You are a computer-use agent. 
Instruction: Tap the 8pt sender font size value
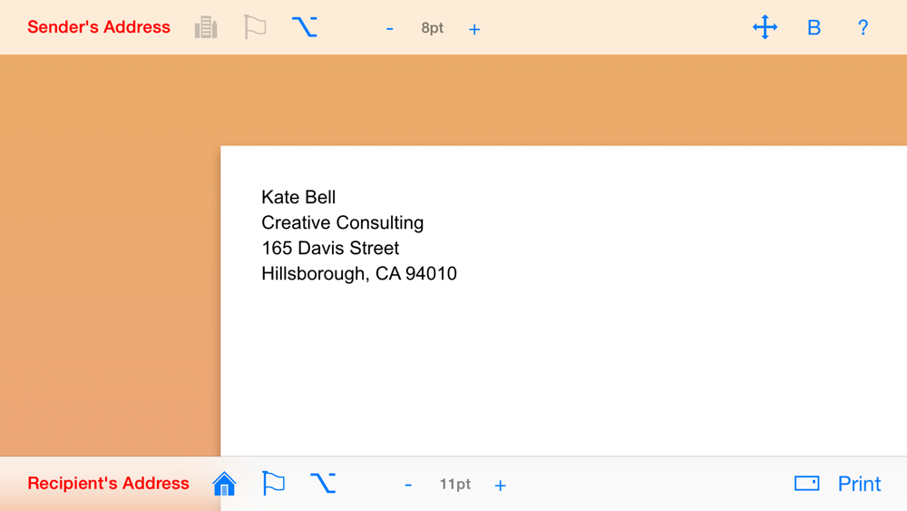click(x=432, y=28)
